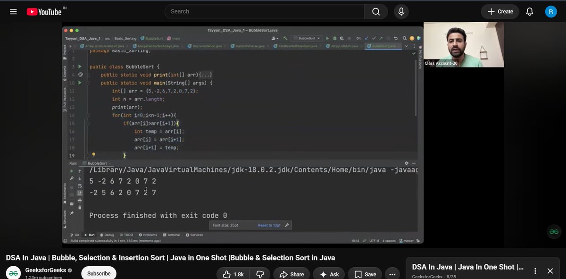Screen dimensions: 566x279
Task: Click the Build hammer icon
Action: click(285, 38)
